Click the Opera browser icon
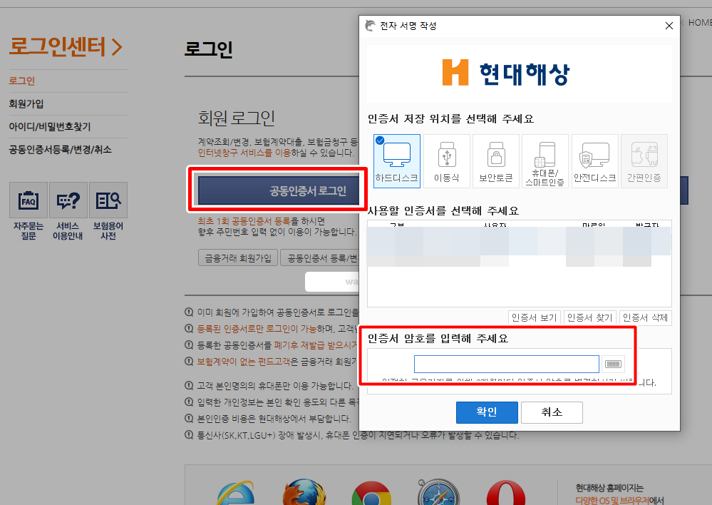 point(506,493)
